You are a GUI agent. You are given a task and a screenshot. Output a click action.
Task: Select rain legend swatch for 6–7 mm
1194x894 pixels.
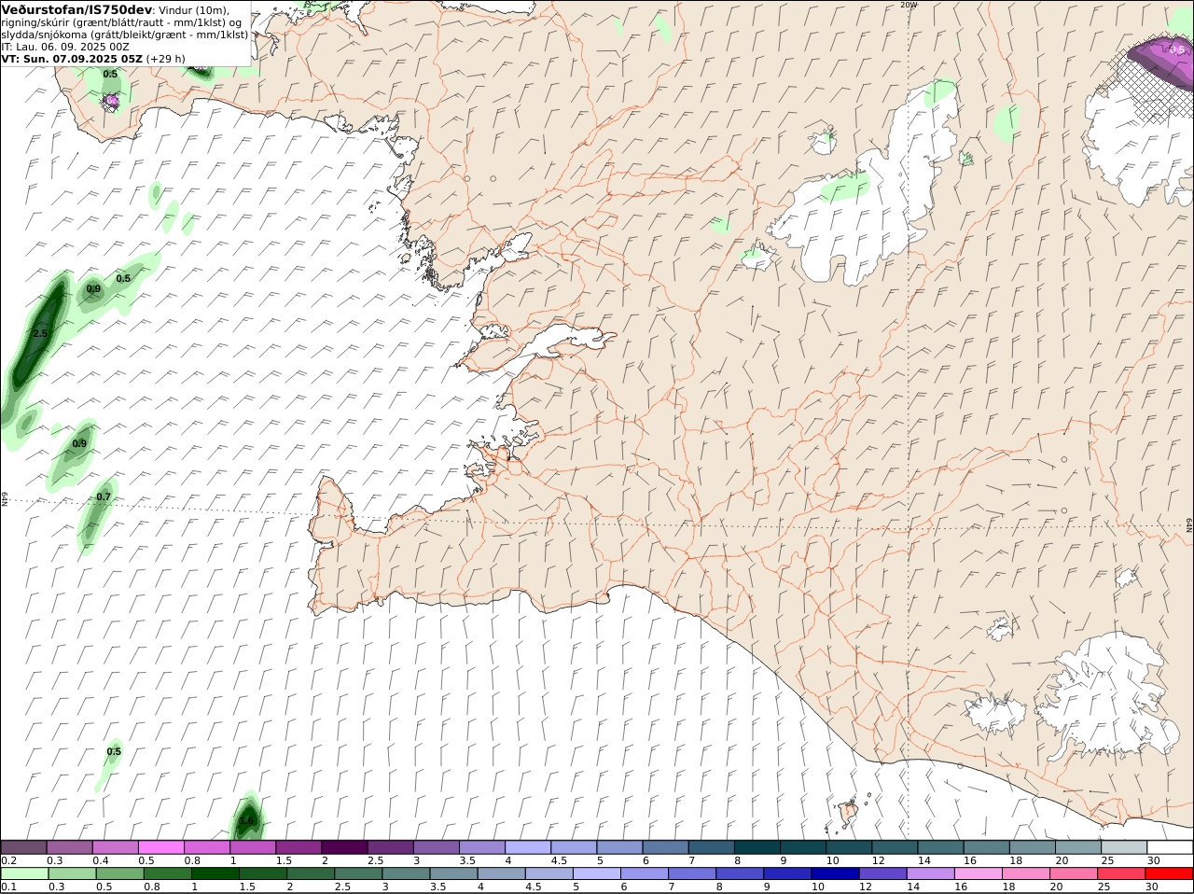coord(645,873)
